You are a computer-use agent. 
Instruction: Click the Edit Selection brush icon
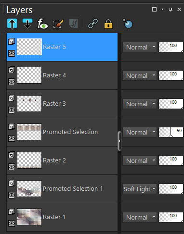pos(58,24)
